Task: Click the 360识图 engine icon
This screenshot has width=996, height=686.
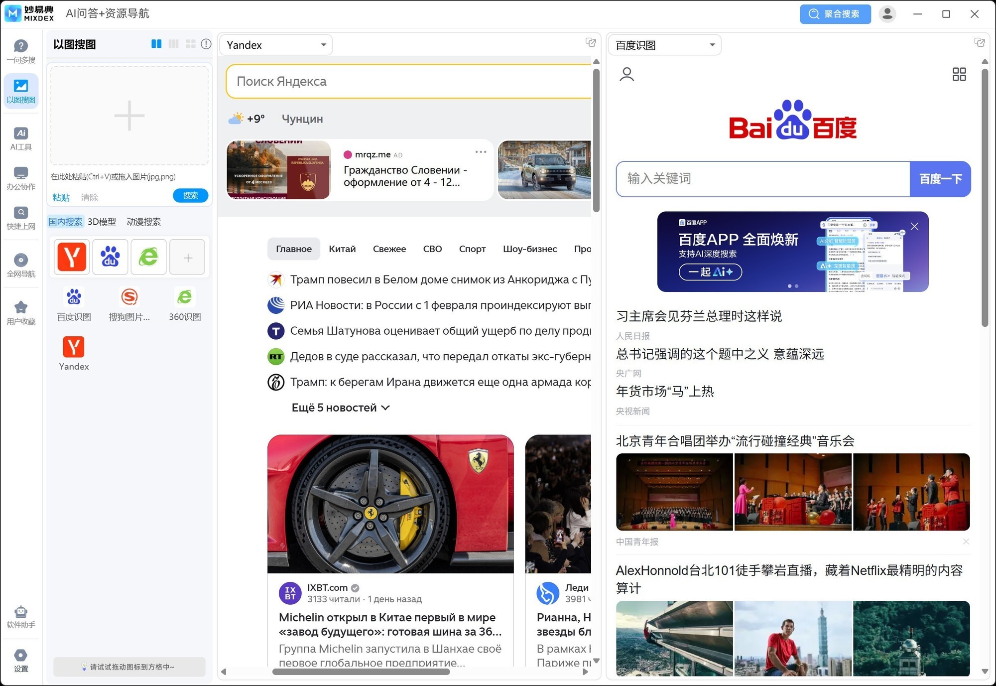Action: click(184, 297)
